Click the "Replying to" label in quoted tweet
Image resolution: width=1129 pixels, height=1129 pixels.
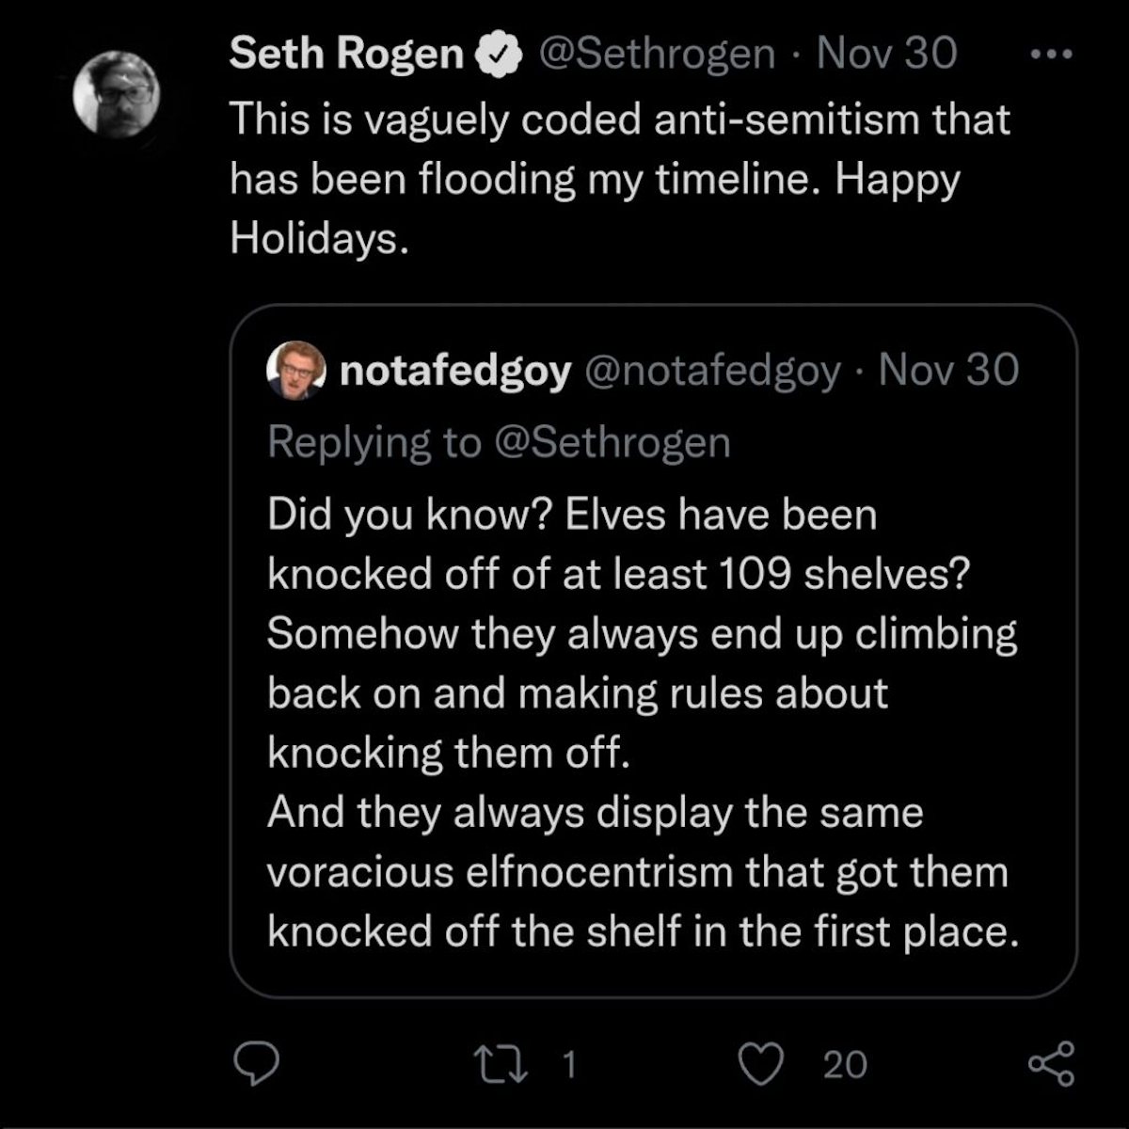374,442
